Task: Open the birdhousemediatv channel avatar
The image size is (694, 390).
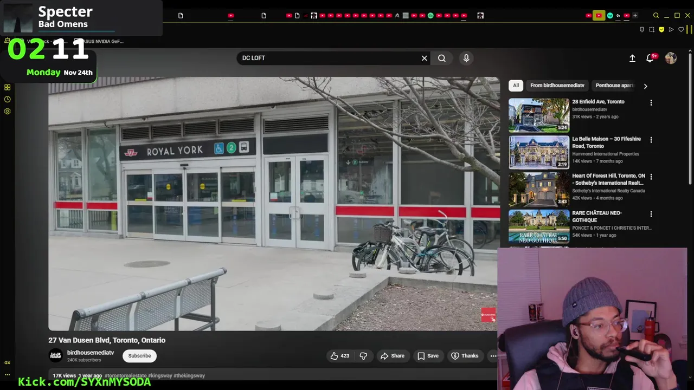Action: 55,356
